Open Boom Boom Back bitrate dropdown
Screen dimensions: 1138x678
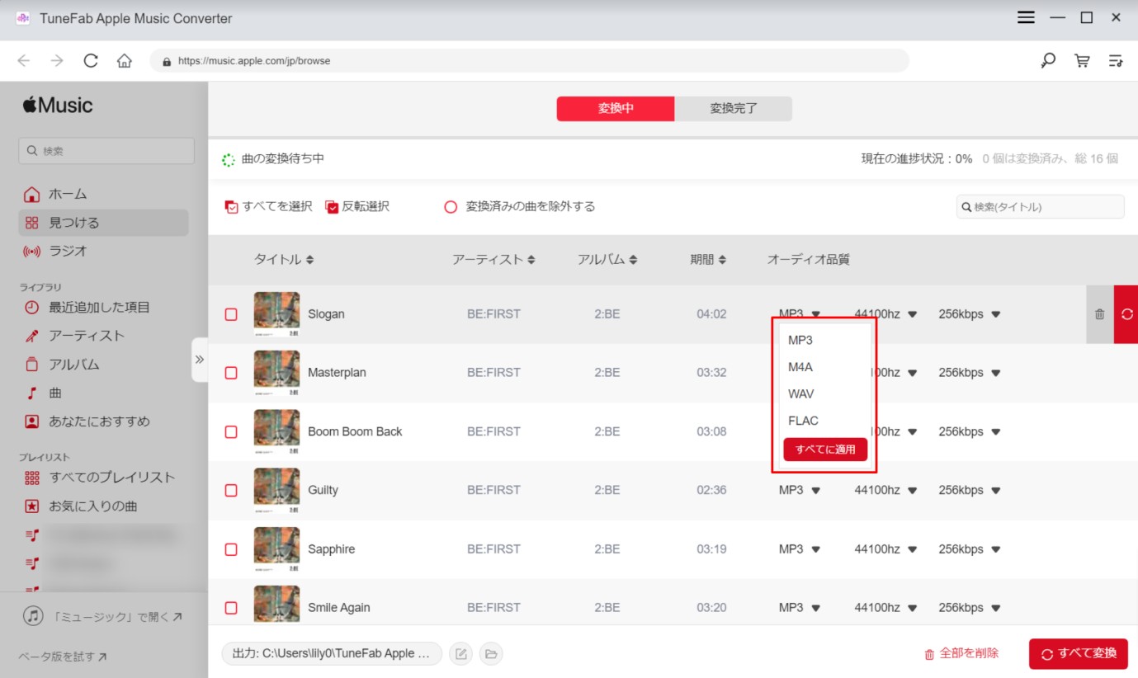point(970,431)
